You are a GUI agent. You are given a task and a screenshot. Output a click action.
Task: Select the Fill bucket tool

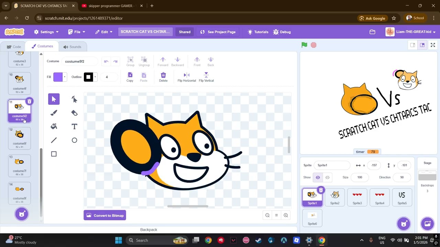(x=54, y=127)
